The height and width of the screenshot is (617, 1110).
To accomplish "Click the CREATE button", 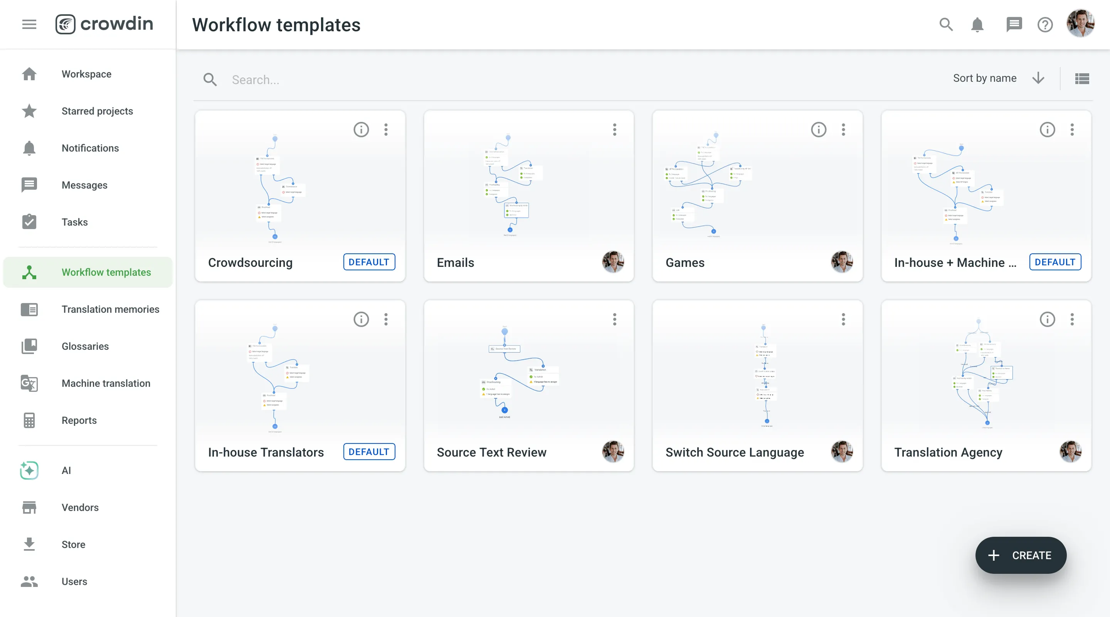I will coord(1020,555).
